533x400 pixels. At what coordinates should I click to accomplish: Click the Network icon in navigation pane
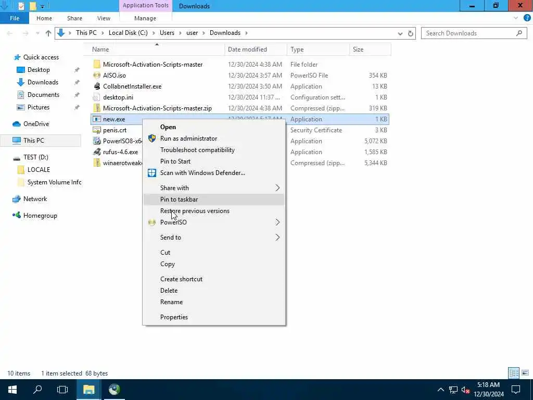pos(17,199)
